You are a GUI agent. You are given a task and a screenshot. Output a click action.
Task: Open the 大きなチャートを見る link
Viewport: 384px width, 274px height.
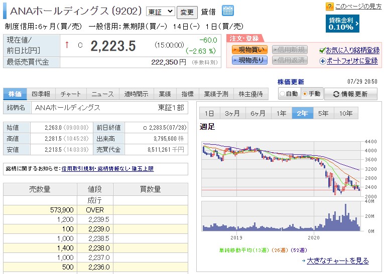tap(338, 261)
